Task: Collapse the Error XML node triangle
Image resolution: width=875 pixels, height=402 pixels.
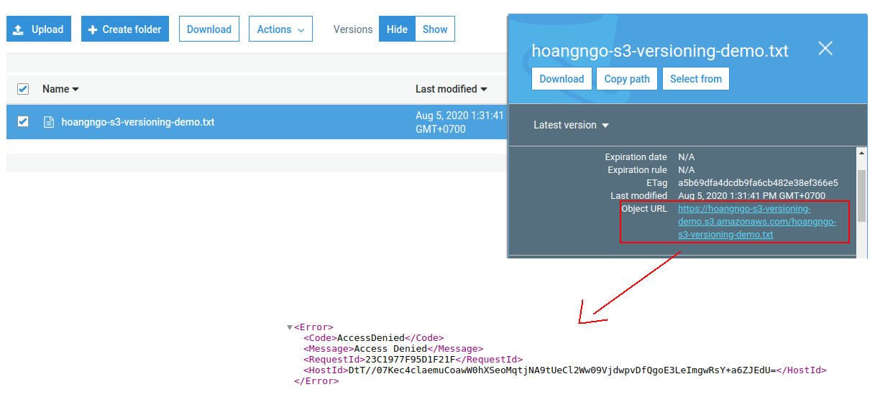Action: [x=290, y=327]
